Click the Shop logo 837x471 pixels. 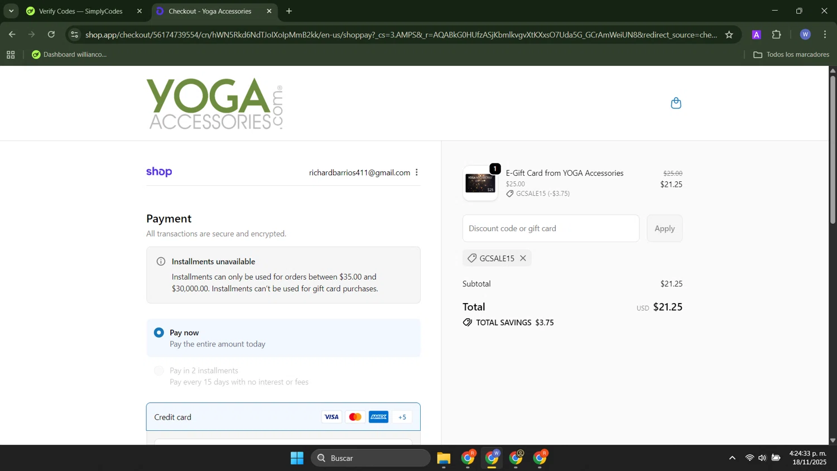coord(159,172)
